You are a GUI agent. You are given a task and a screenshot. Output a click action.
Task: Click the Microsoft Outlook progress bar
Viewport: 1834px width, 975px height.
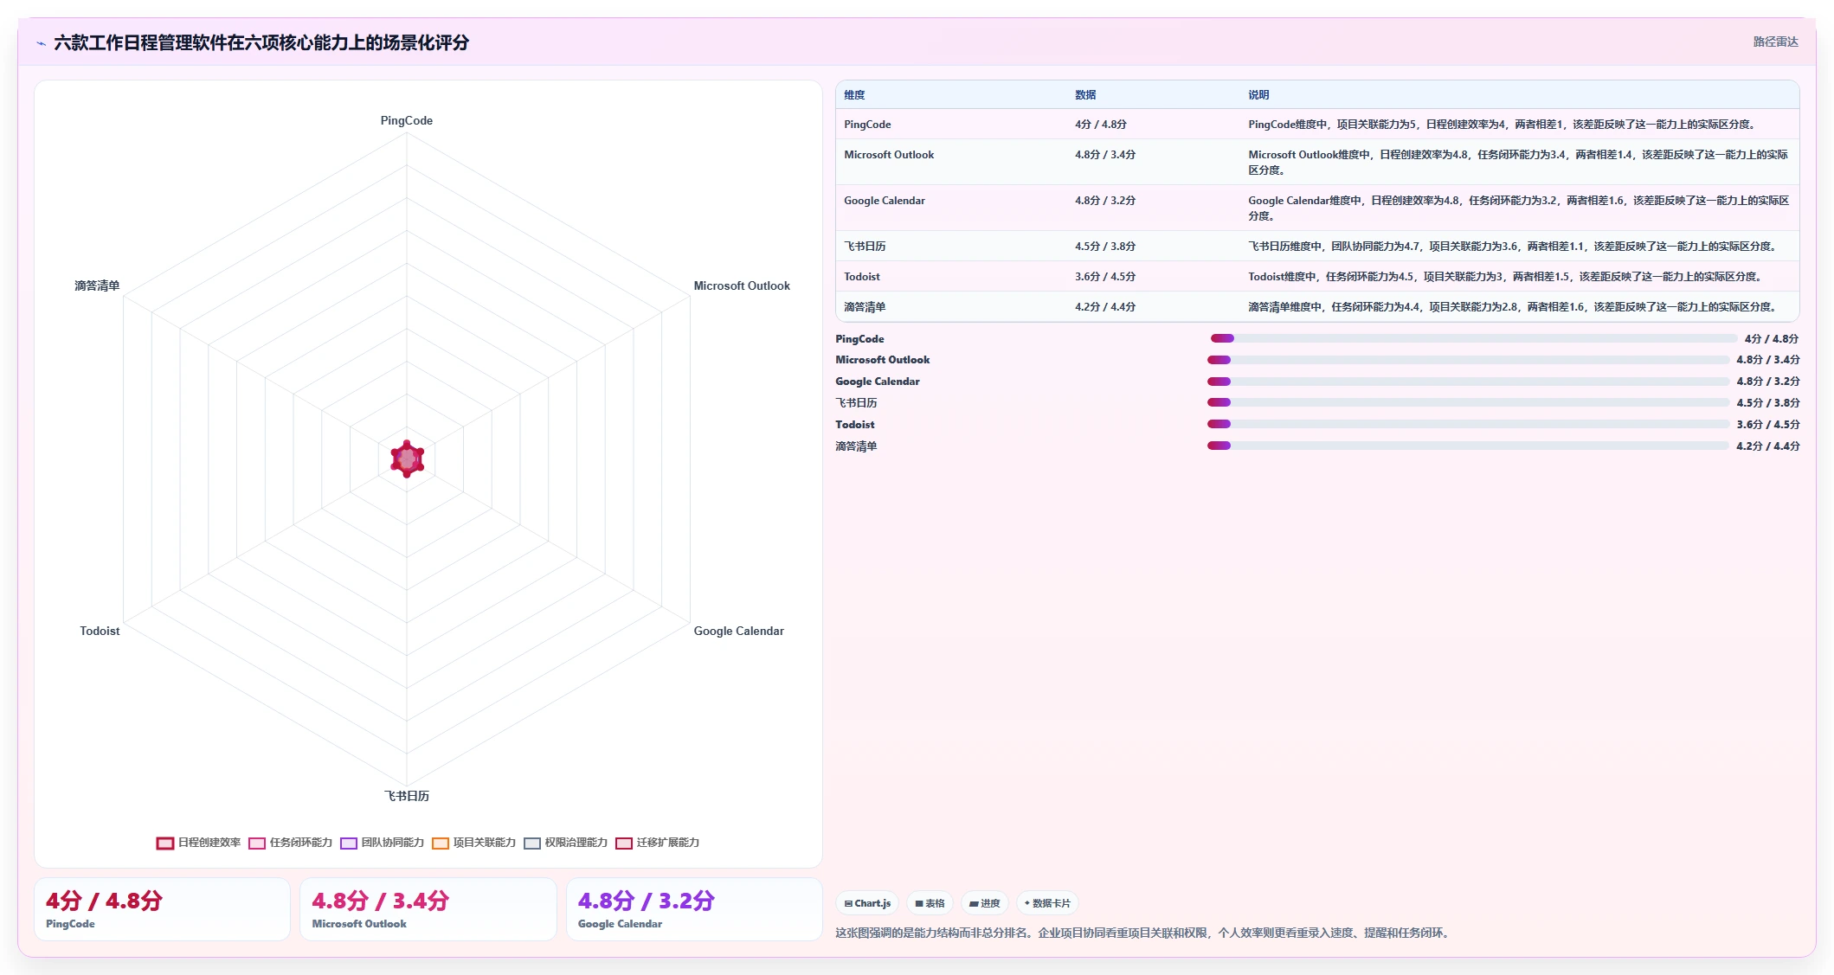coord(1468,360)
